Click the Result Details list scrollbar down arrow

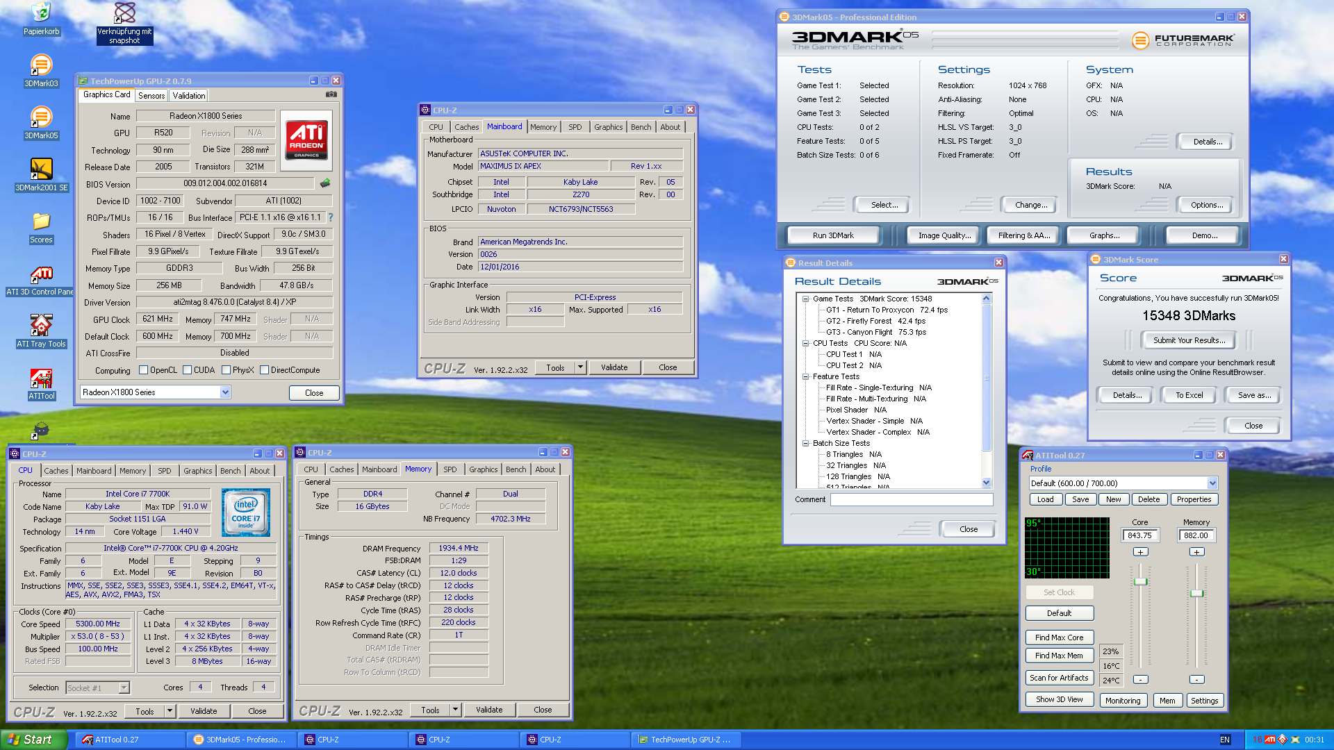(x=986, y=483)
